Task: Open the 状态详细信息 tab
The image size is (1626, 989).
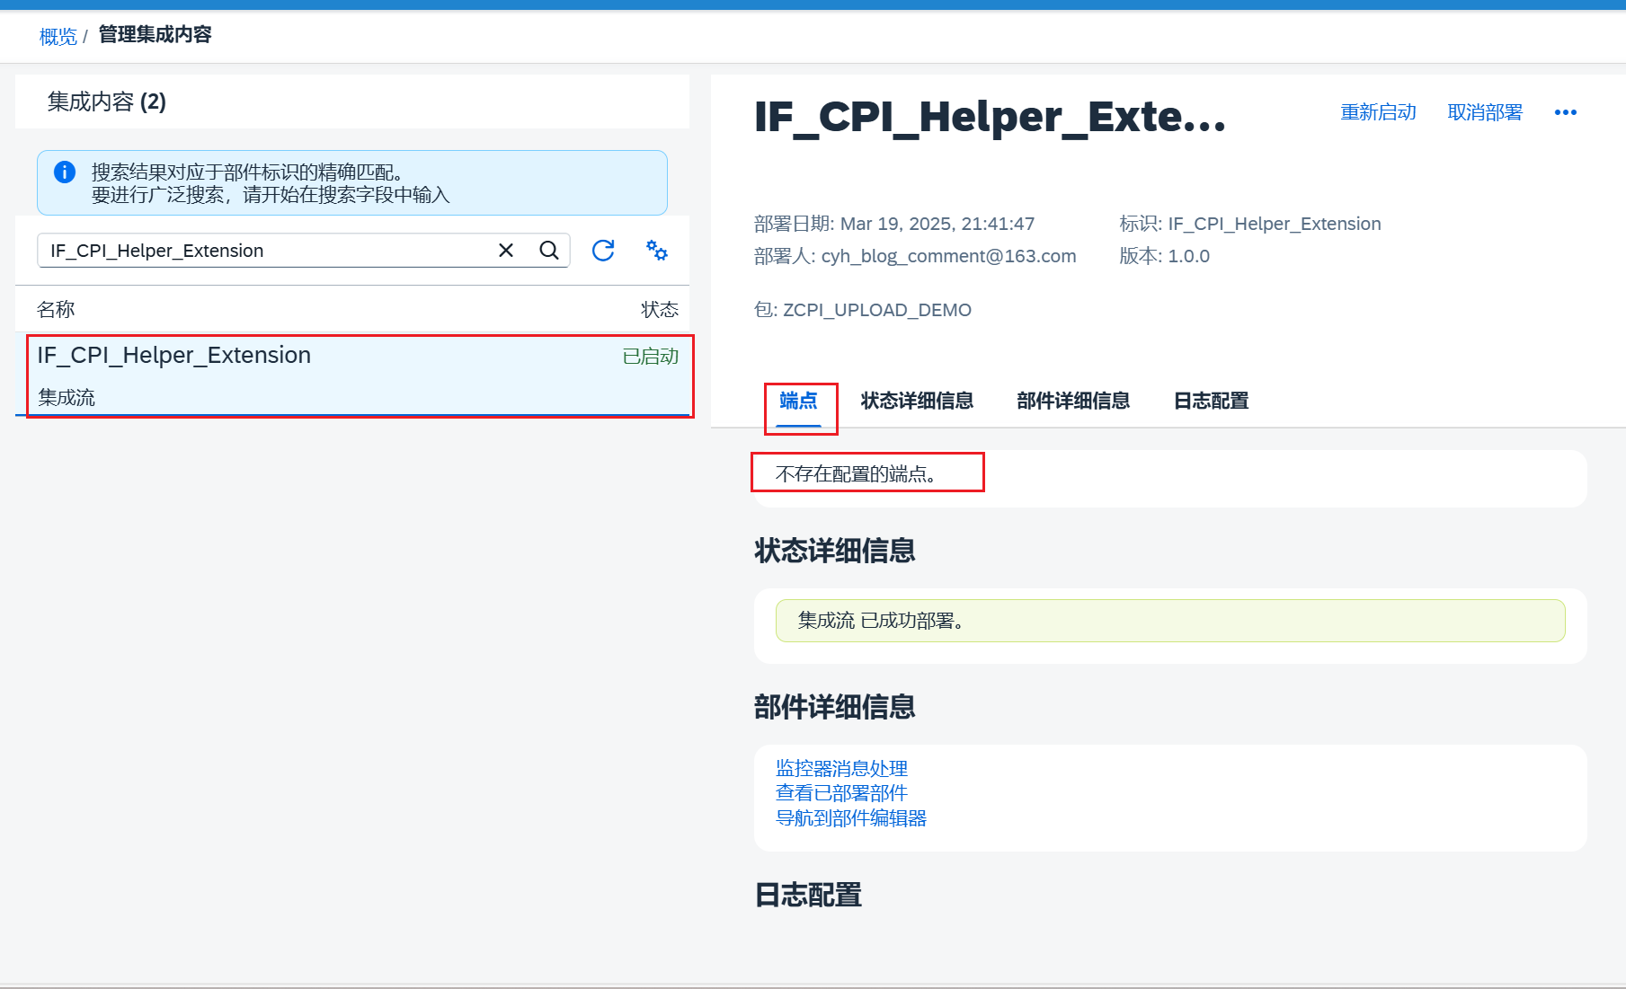Action: click(x=916, y=401)
